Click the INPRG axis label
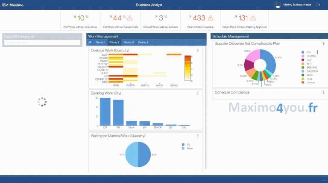The height and width of the screenshot is (183, 328). pyautogui.click(x=174, y=86)
